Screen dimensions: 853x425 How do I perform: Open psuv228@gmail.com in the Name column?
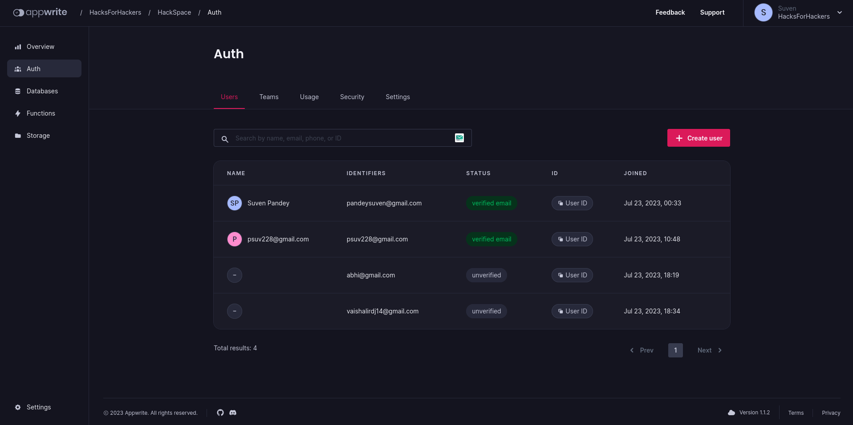click(278, 239)
